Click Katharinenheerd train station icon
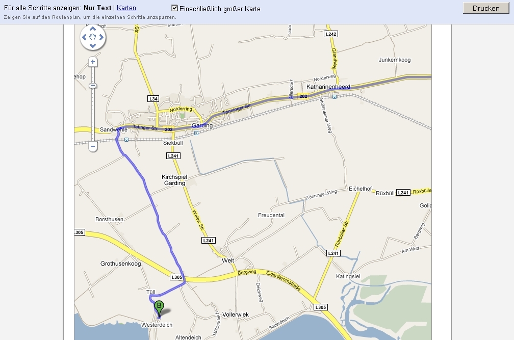Screen dimensions: 514x340 click(335, 97)
